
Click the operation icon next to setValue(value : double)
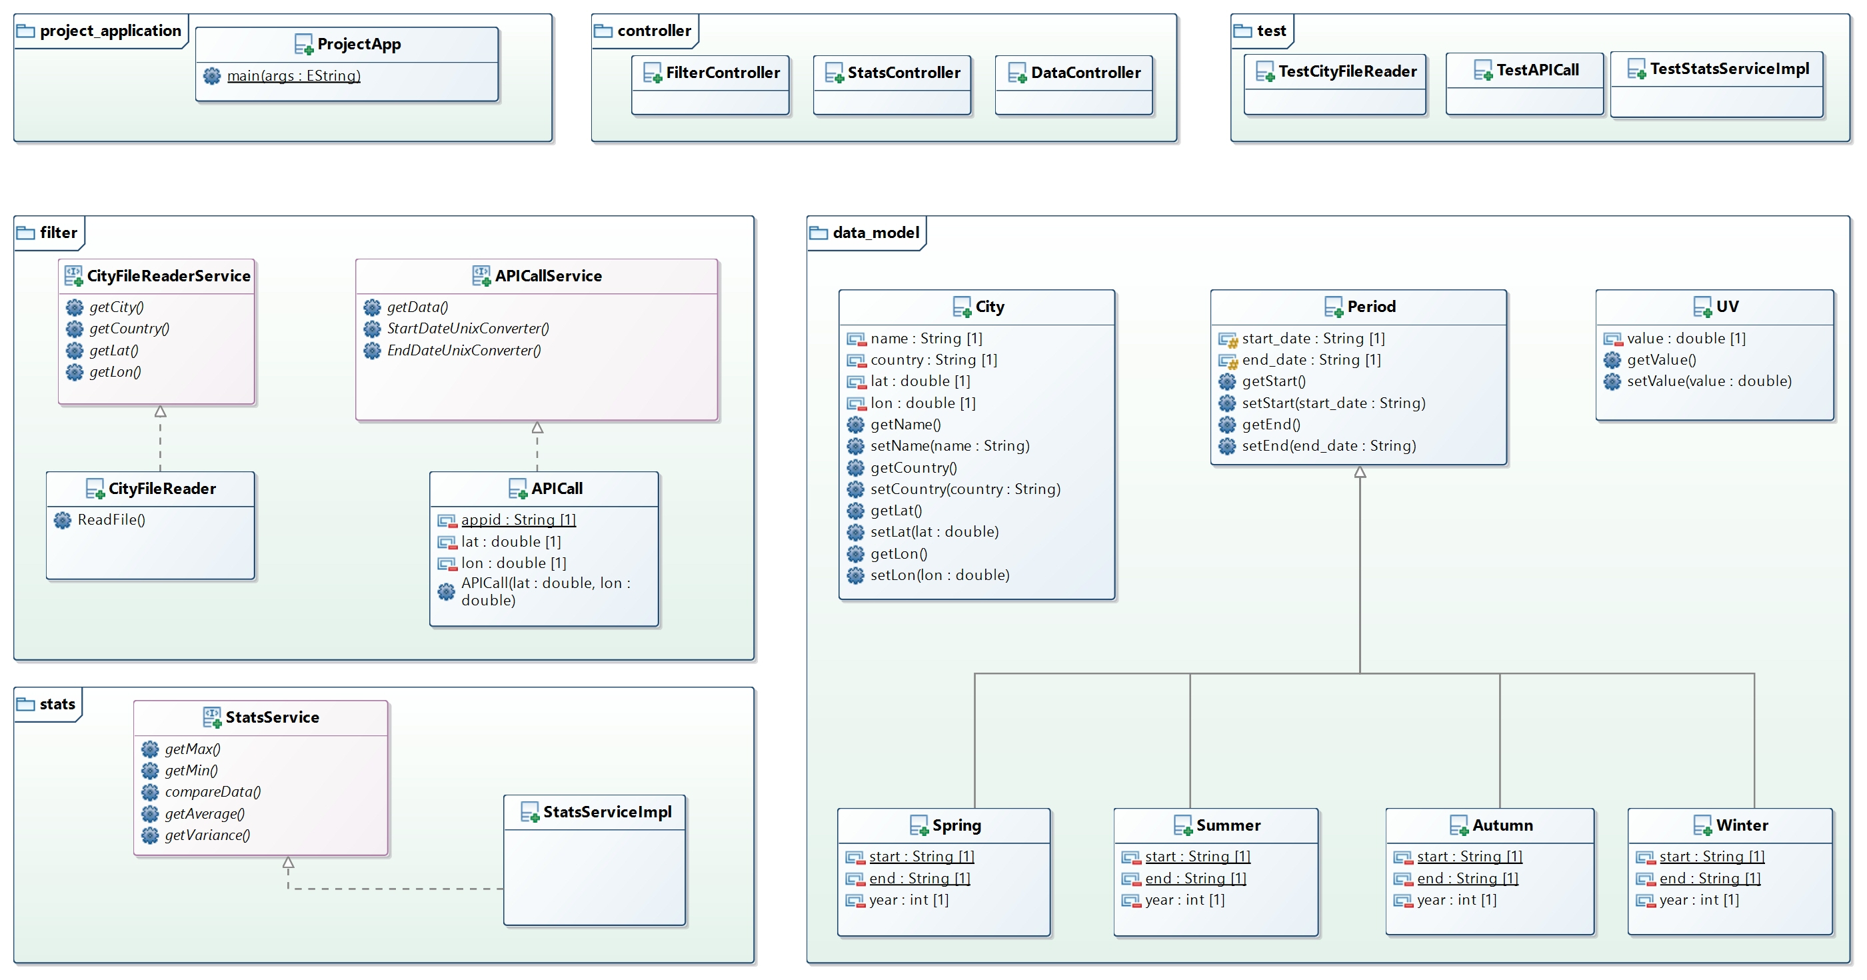(x=1612, y=381)
